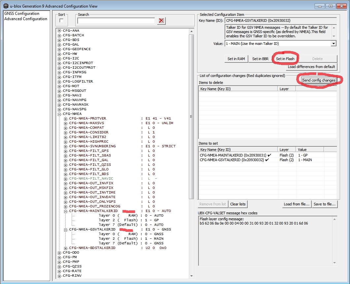Image resolution: width=350 pixels, height=284 pixels.
Task: Click the Set in BBR button
Action: pyautogui.click(x=260, y=59)
